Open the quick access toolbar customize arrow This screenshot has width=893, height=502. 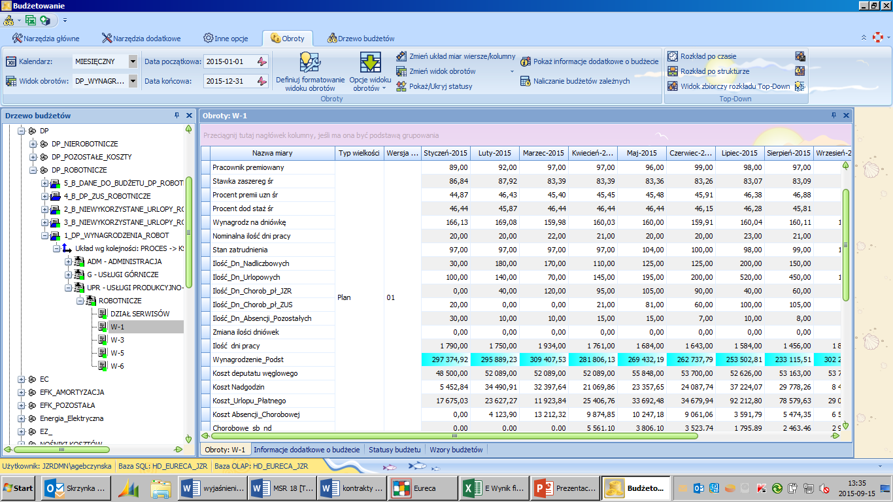[65, 21]
